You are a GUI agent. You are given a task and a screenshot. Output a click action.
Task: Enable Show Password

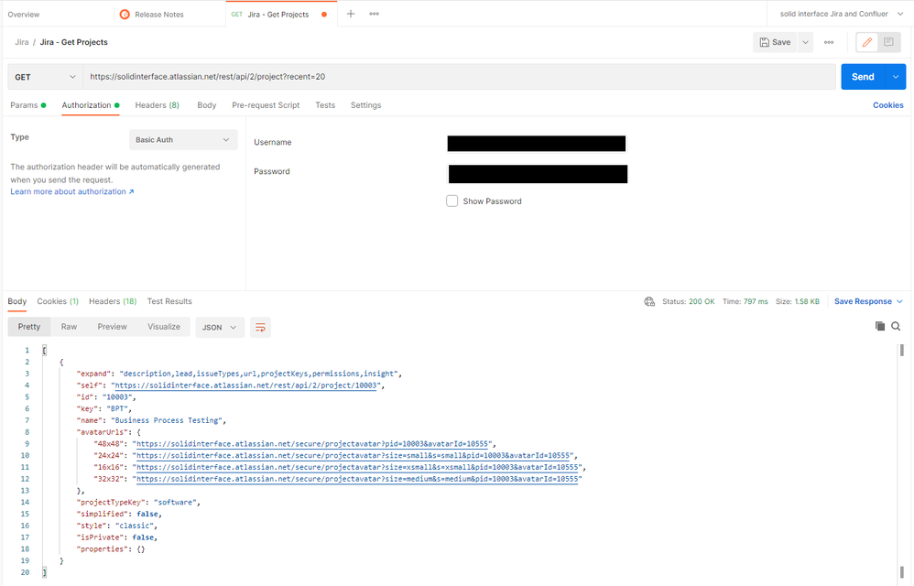point(452,201)
